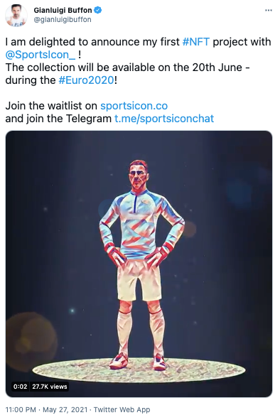Click the 0:02 video duration badge

[x=21, y=387]
